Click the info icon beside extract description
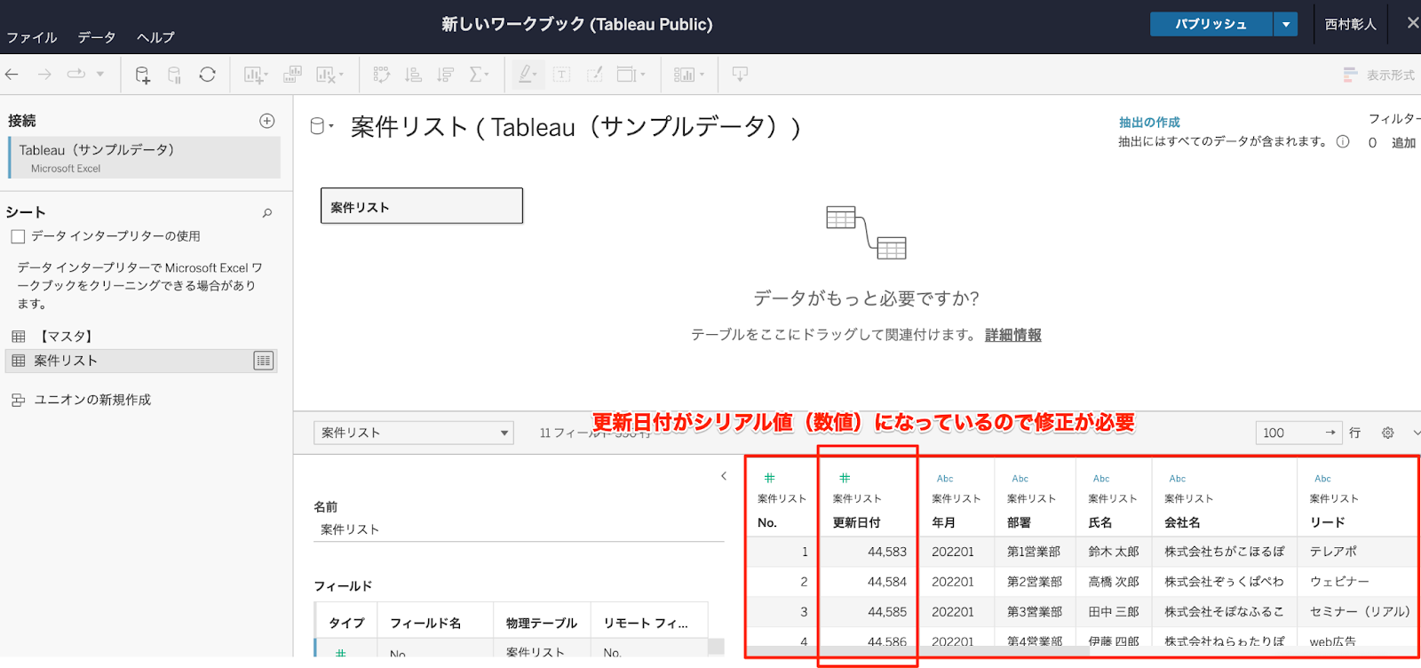 [x=1344, y=141]
